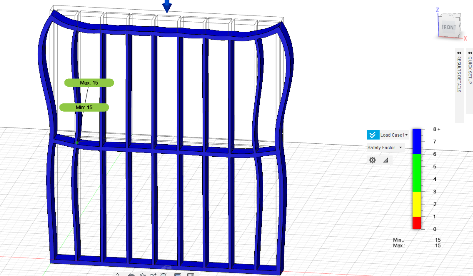Click FRONT on the ViewCube

point(448,27)
